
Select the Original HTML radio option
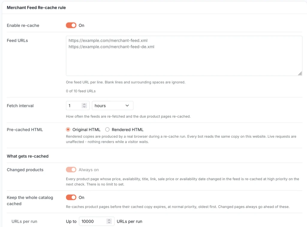pyautogui.click(x=68, y=130)
